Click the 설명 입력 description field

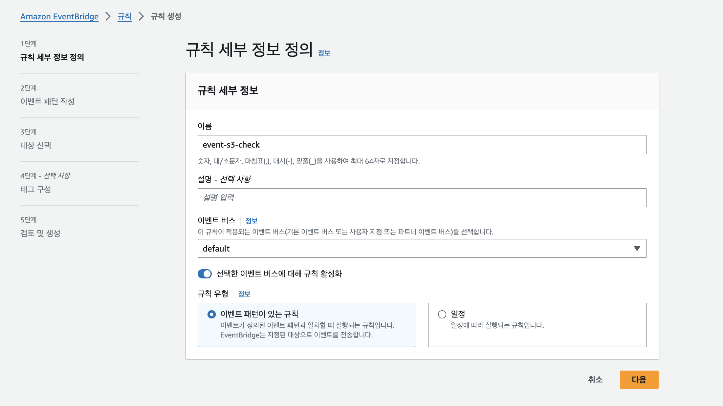(x=422, y=198)
